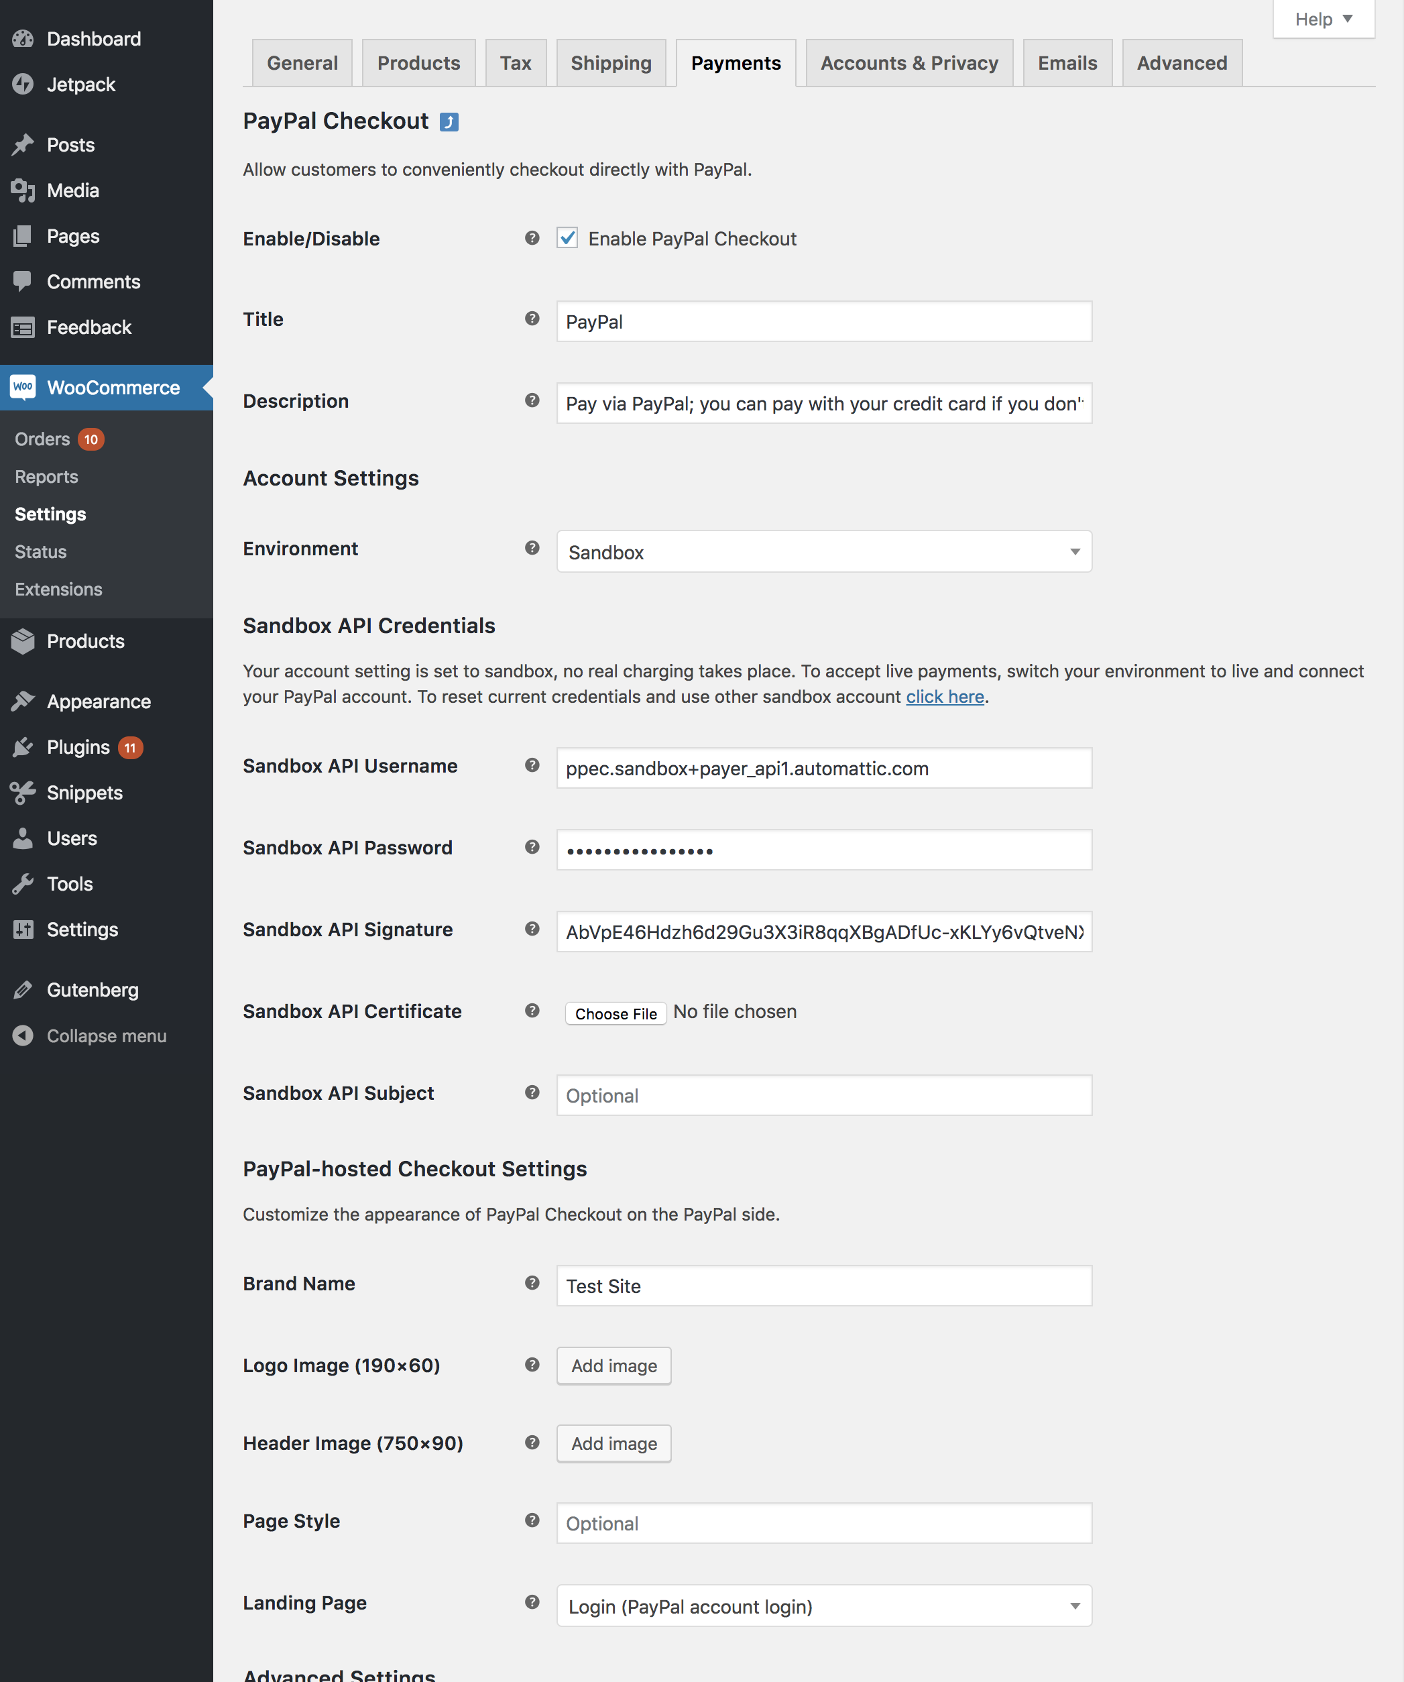This screenshot has width=1404, height=1682.
Task: Focus the Brand Name input field
Action: coord(824,1286)
